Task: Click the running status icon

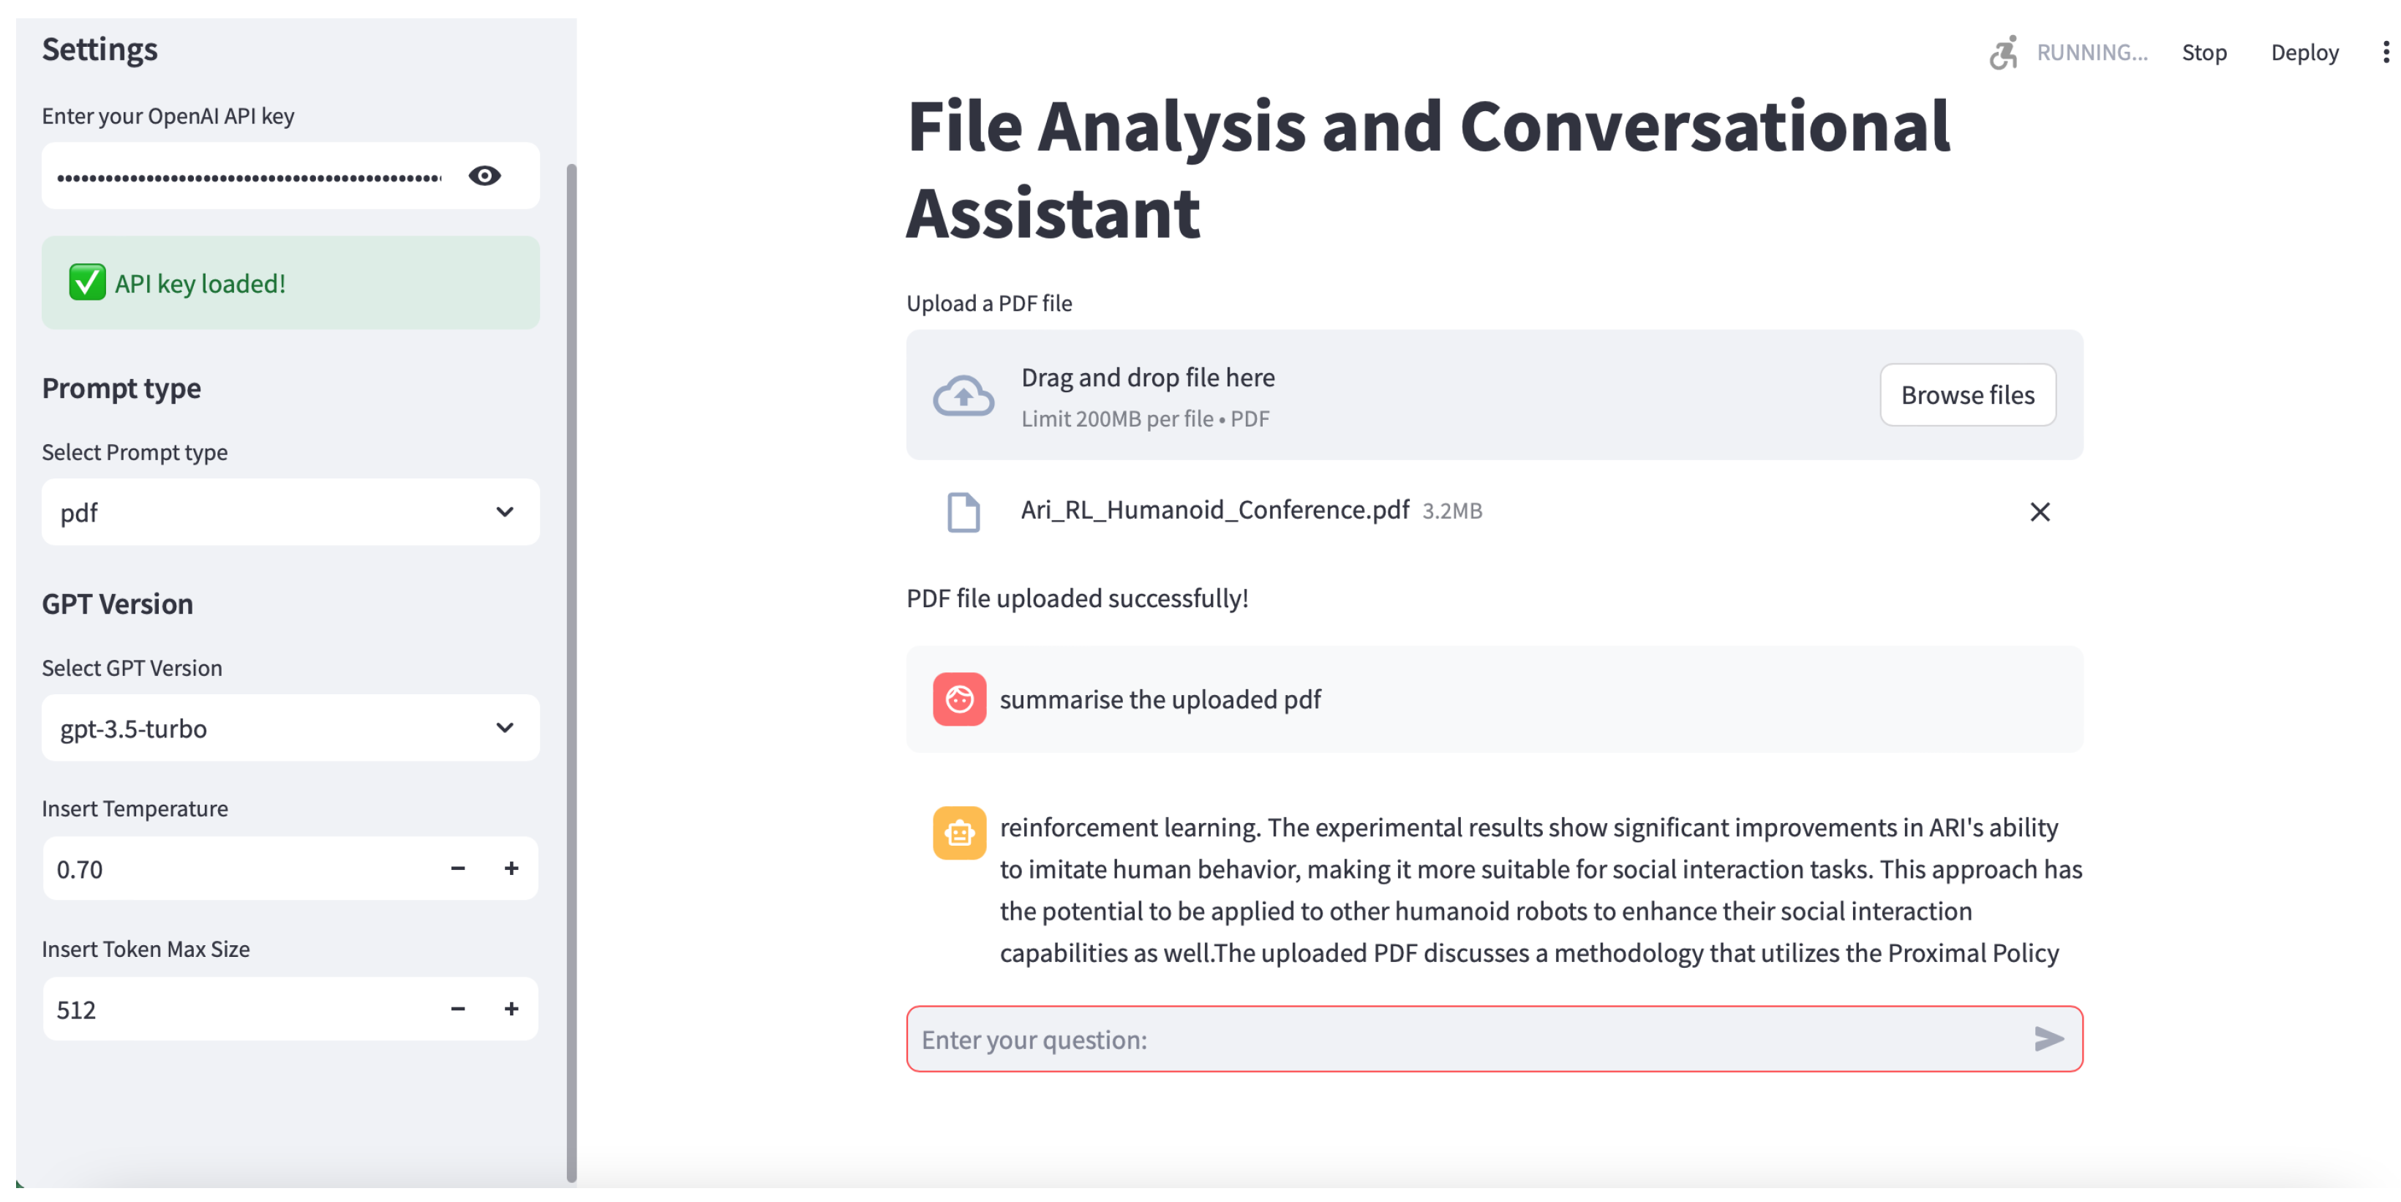Action: 2003,52
